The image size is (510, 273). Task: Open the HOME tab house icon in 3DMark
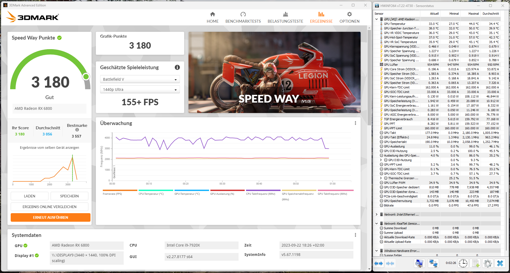[x=213, y=14]
